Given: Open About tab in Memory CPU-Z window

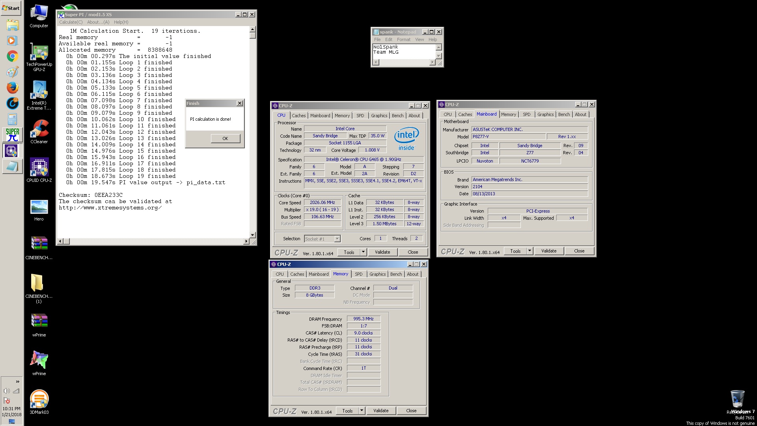Looking at the screenshot, I should [x=413, y=274].
